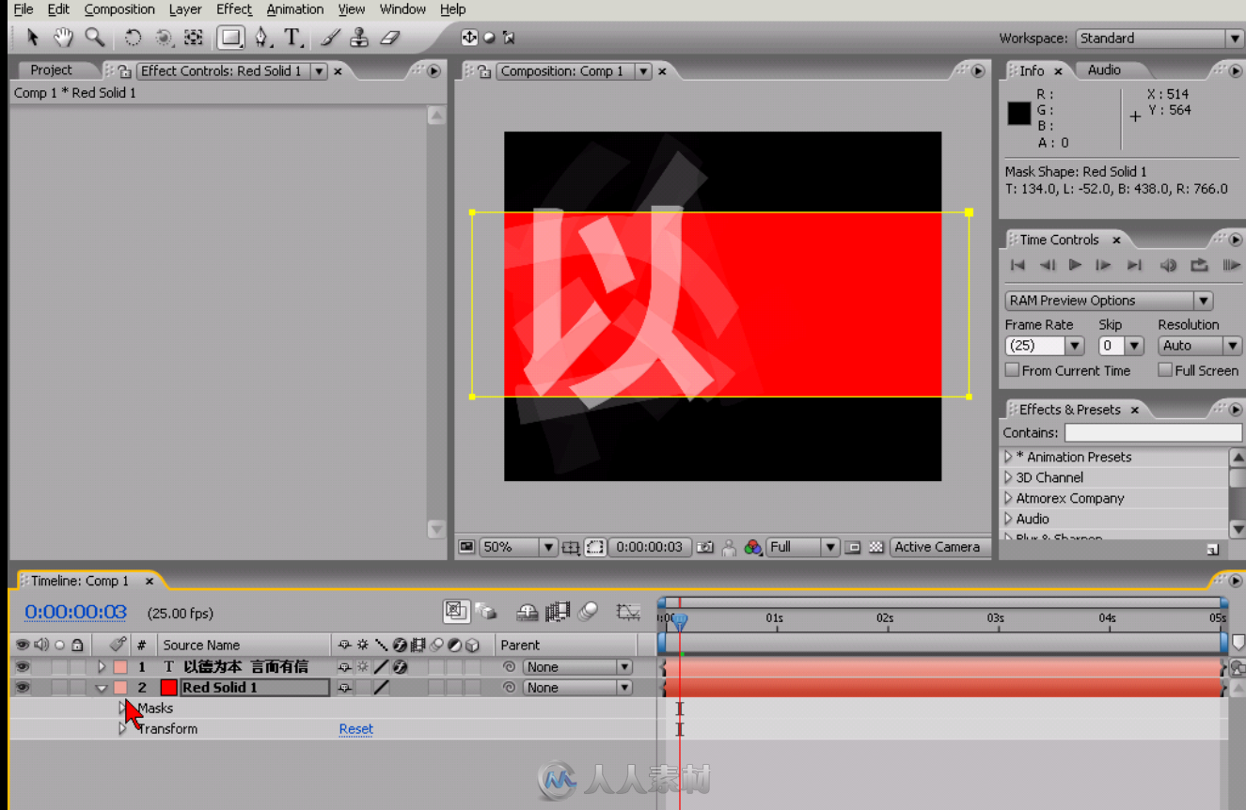Click the Play button in Time Controls
The image size is (1246, 810).
[1076, 265]
